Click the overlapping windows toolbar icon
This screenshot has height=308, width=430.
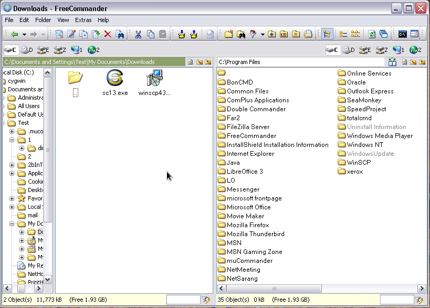click(384, 34)
